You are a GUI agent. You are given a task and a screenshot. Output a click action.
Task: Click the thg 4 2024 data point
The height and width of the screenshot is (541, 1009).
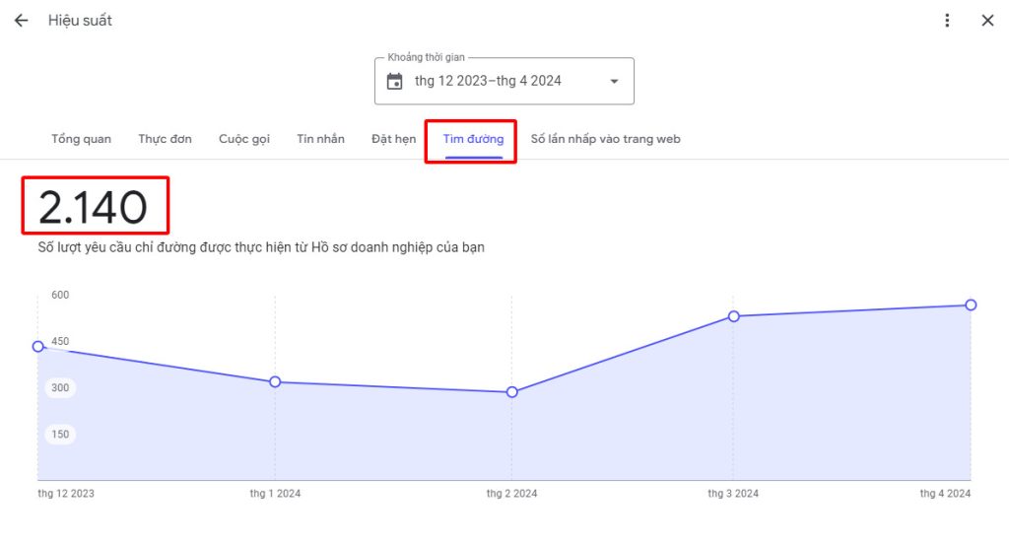[x=971, y=304]
